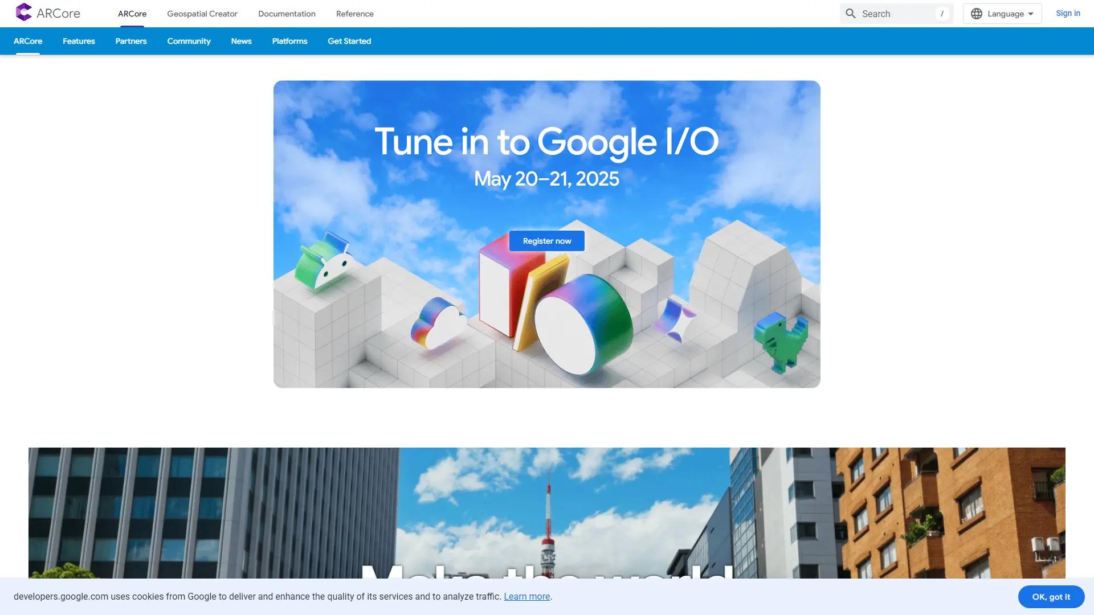Switch to the Geospatial Creator tab
The height and width of the screenshot is (615, 1094).
202,13
